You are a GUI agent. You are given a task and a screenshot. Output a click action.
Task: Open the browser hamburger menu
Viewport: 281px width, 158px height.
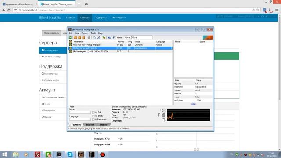(x=277, y=10)
